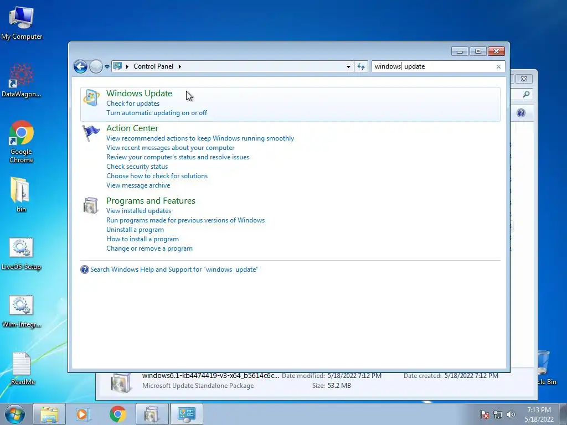Click Review your computer's status and resolve issues
This screenshot has width=567, height=425.
point(178,157)
